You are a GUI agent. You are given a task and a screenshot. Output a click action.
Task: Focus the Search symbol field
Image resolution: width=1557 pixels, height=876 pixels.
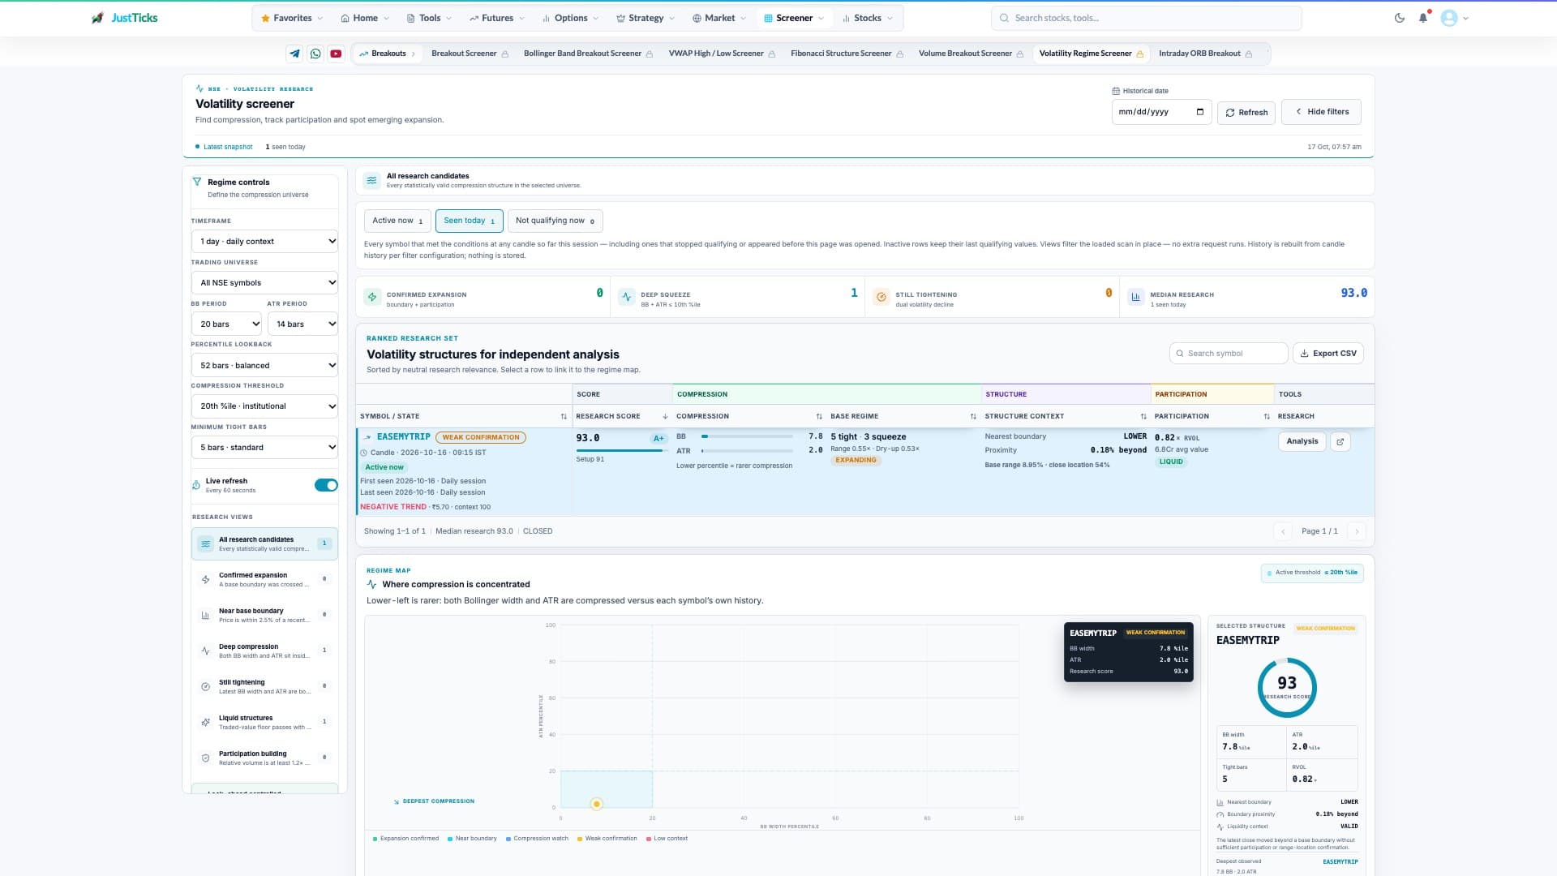tap(1229, 354)
